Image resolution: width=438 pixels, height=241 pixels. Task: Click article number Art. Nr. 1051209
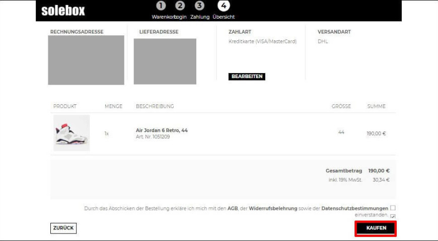[x=153, y=137]
